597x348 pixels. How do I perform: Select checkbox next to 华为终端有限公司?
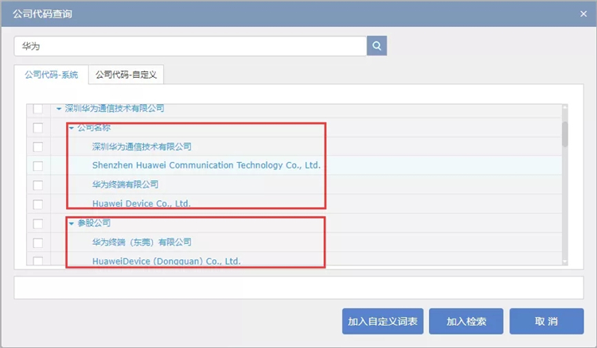point(37,185)
